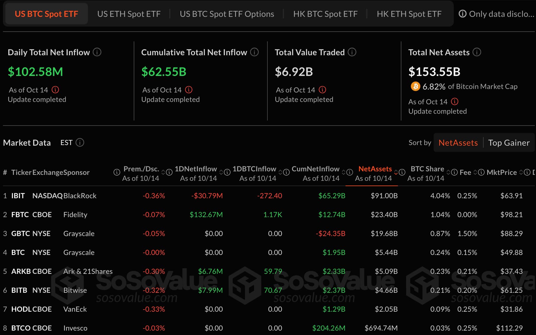
Task: Click IBIT's $91.00B net assets cell
Action: (x=384, y=196)
